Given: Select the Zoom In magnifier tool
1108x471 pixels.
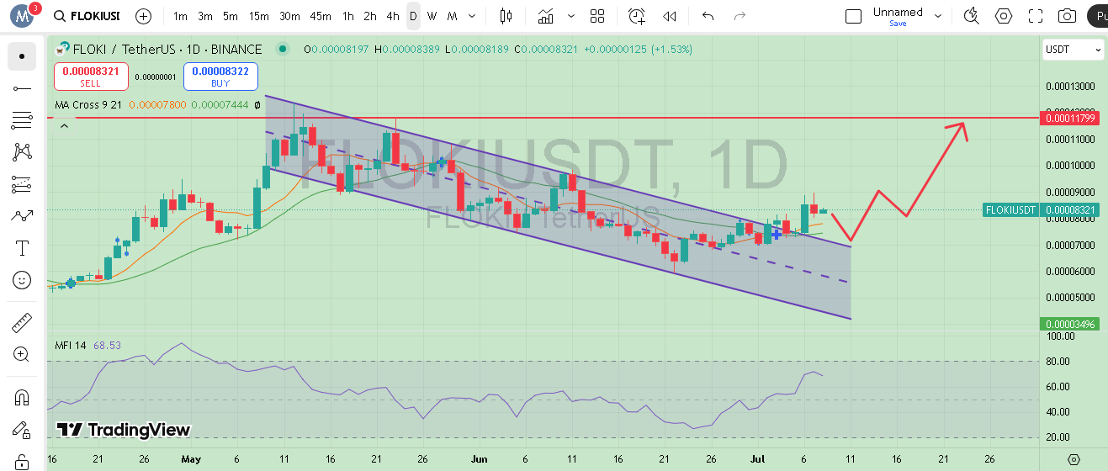Looking at the screenshot, I should pos(22,354).
